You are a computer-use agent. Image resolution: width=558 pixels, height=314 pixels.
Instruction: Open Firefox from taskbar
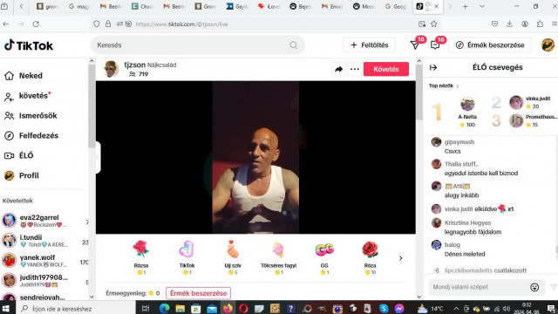(x=228, y=308)
